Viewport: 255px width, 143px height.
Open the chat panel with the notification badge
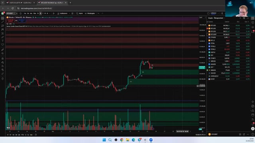(253, 31)
